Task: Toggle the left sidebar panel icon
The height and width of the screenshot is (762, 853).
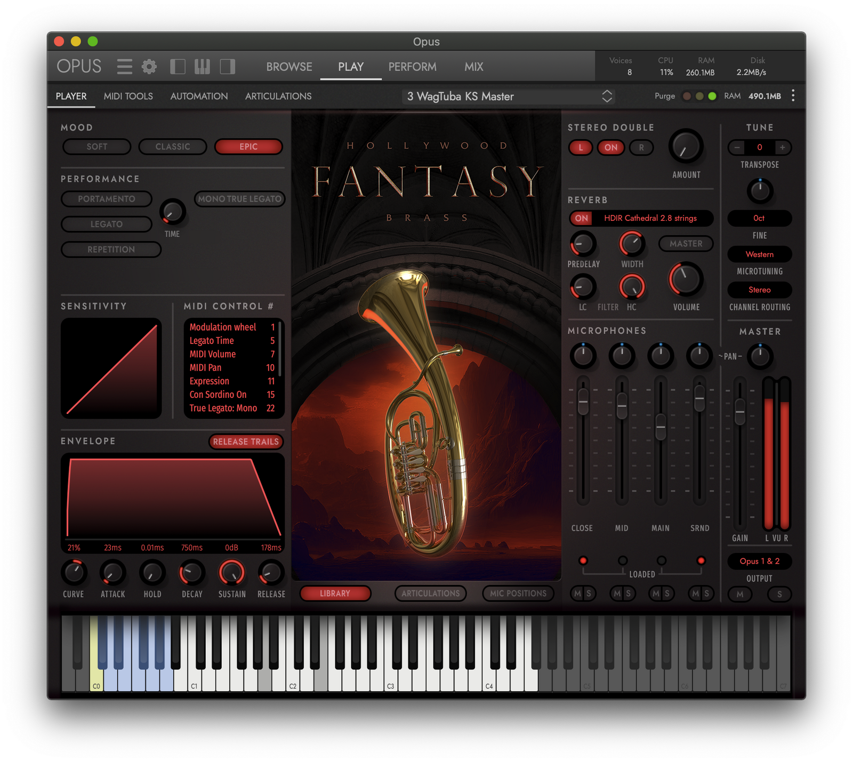Action: (x=178, y=67)
